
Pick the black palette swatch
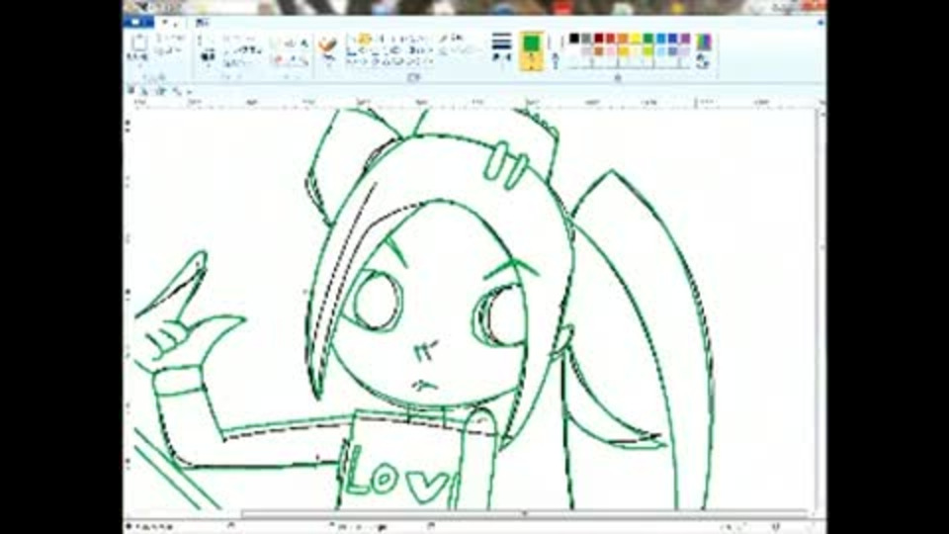573,40
